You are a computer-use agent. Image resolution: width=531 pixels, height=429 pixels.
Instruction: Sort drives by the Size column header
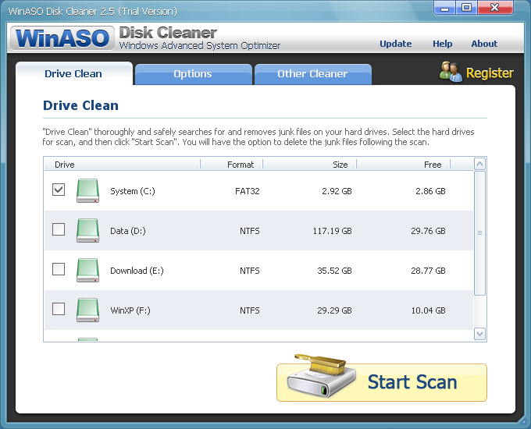pyautogui.click(x=310, y=165)
